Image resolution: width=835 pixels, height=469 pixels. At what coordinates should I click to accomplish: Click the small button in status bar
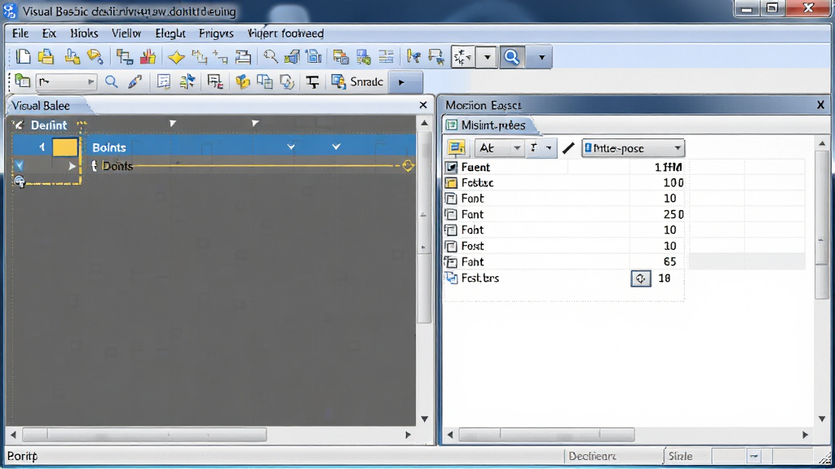(x=754, y=456)
